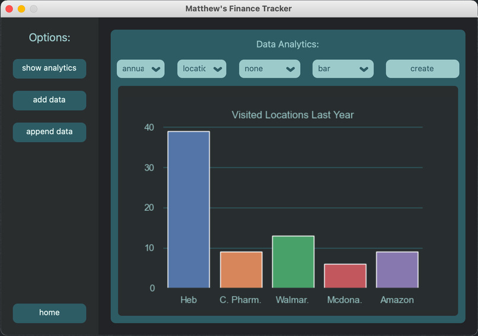Open the dropdown set to none

[x=269, y=69]
